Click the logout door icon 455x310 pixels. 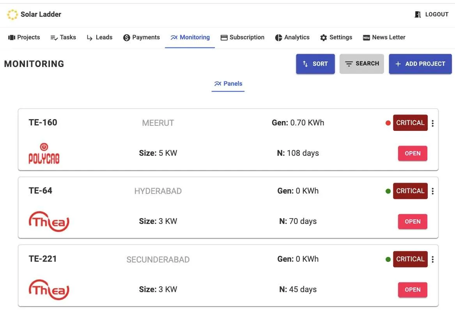point(418,14)
